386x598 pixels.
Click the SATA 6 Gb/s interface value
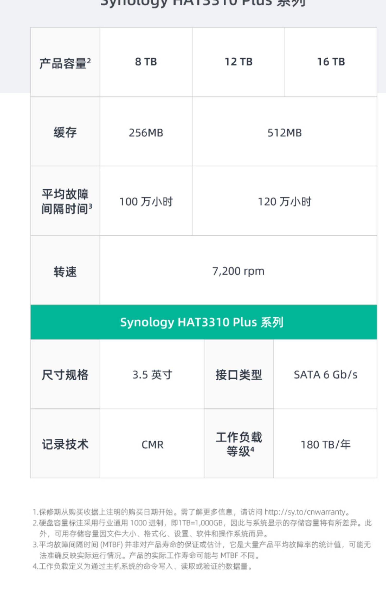point(326,375)
